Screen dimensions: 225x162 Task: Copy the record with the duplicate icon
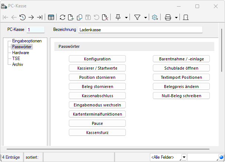(80, 17)
